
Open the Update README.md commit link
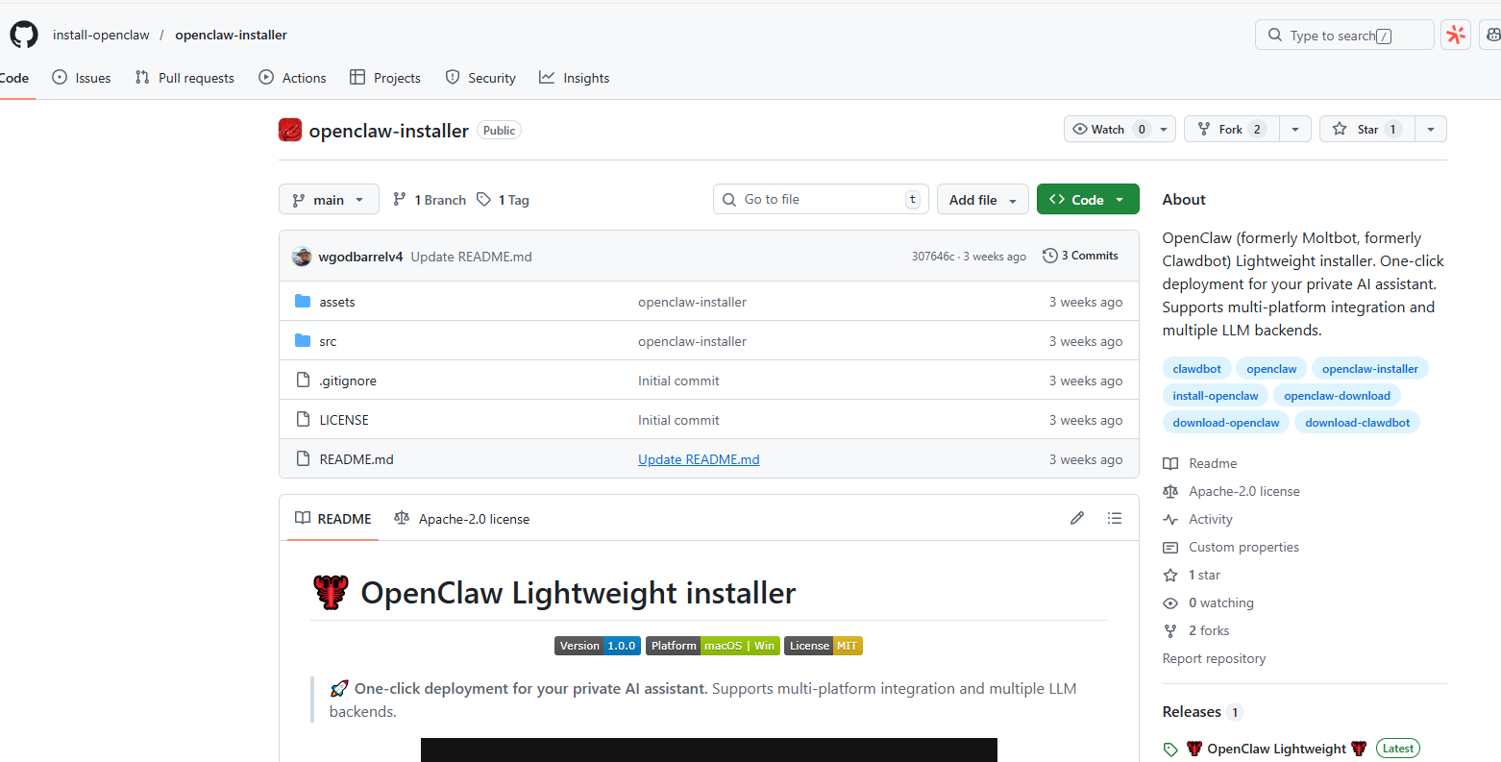699,459
